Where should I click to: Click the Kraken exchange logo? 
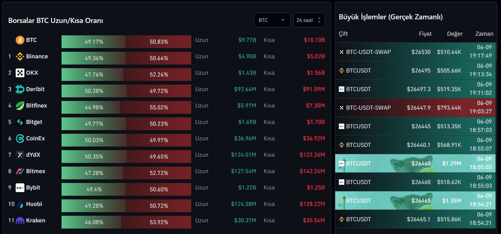[x=20, y=221]
